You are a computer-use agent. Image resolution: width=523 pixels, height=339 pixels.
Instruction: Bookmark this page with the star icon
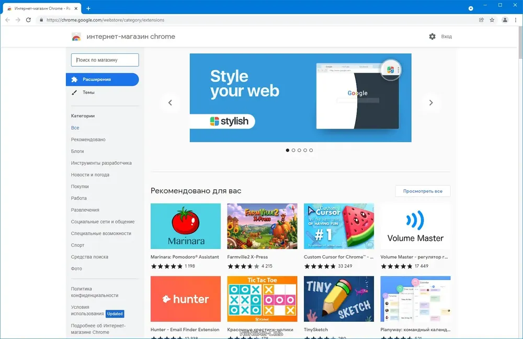pyautogui.click(x=492, y=20)
